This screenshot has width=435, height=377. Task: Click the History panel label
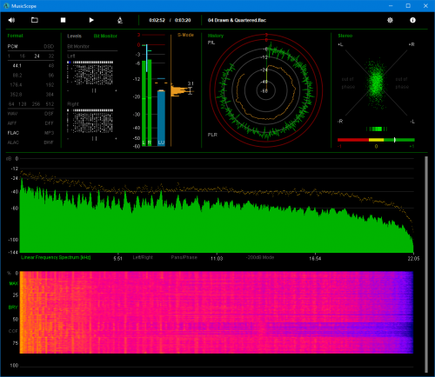pos(216,36)
